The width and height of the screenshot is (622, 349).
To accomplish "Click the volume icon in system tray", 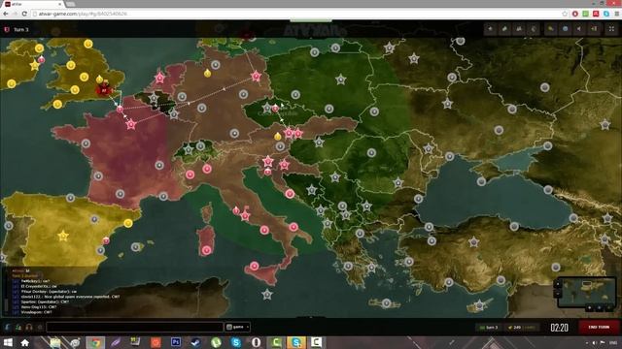I will [x=594, y=342].
